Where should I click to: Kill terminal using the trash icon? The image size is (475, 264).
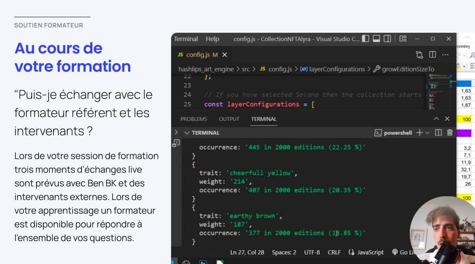(449, 133)
